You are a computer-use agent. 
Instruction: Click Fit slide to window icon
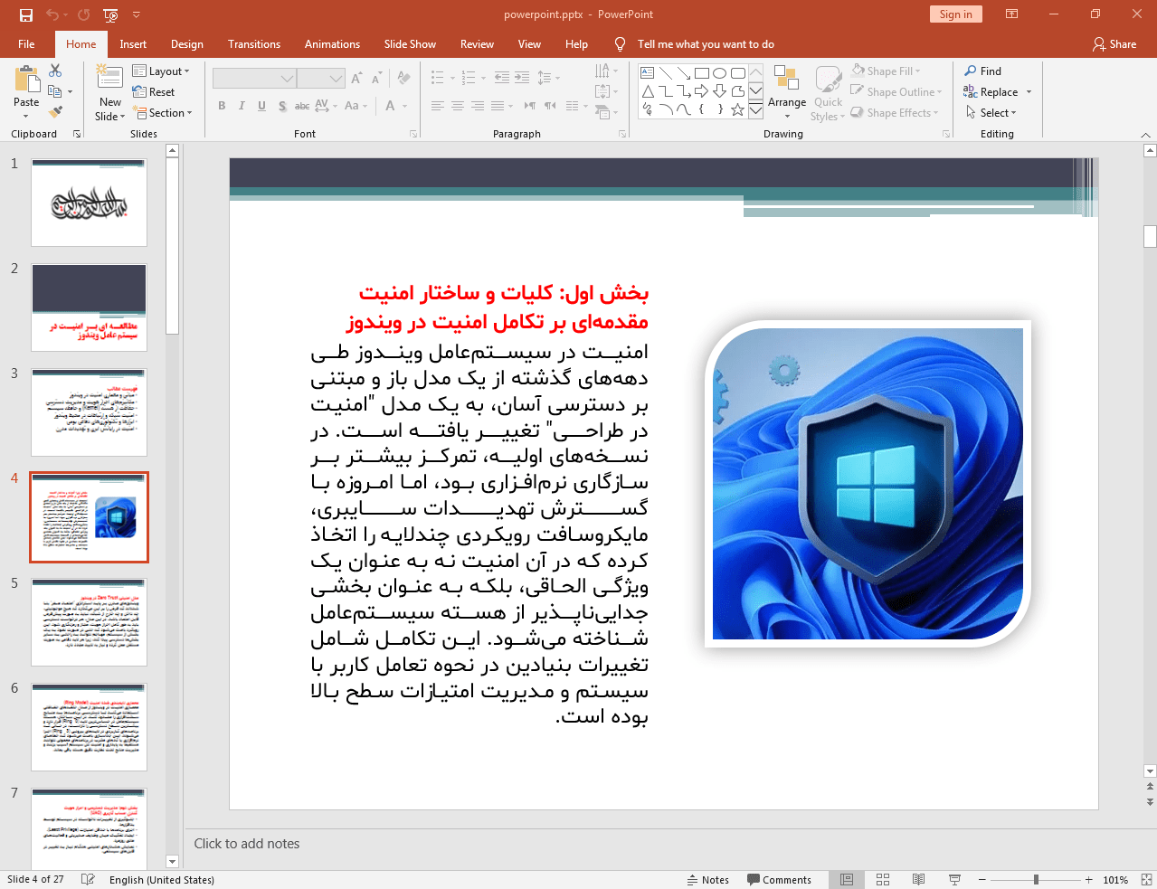point(1146,879)
